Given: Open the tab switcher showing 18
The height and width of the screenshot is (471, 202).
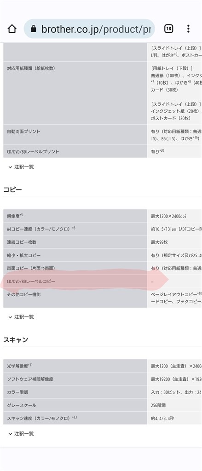Looking at the screenshot, I should tap(168, 29).
